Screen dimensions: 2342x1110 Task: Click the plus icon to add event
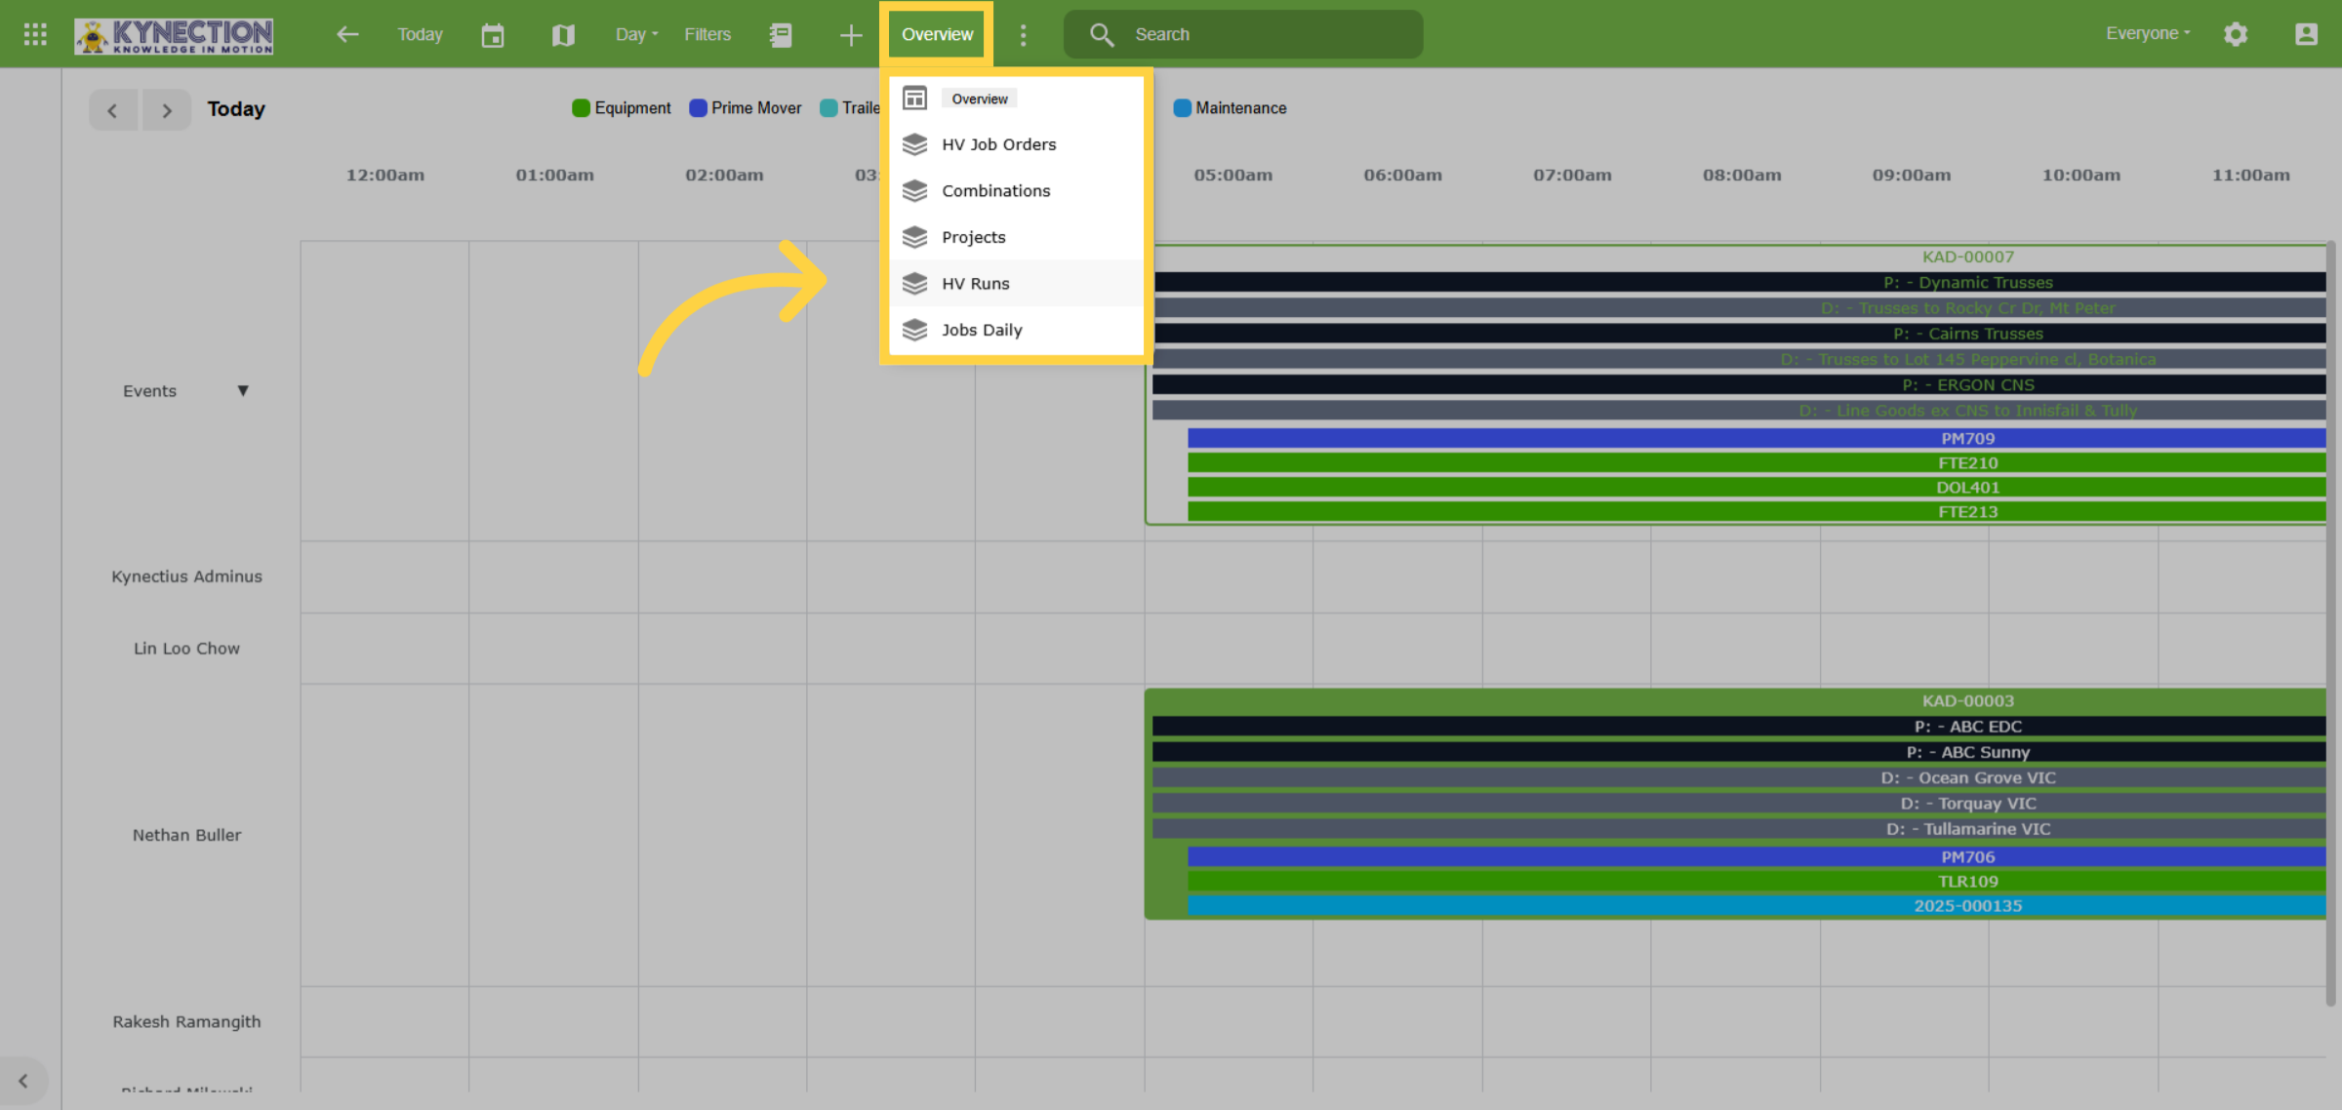850,35
